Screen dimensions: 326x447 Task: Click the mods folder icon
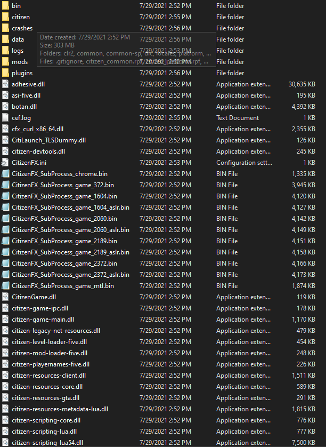[x=5, y=61]
